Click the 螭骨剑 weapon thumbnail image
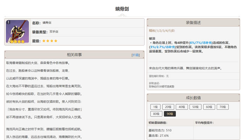The image size is (245, 140). 17,32
